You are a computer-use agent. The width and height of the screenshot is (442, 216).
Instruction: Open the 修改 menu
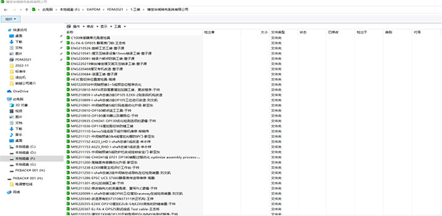[89, 26]
